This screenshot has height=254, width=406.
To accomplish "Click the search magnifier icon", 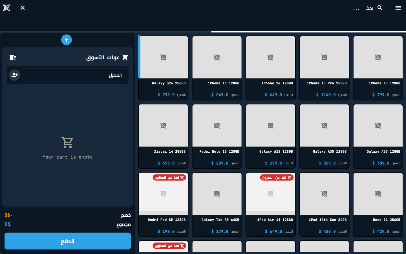I will tap(380, 8).
